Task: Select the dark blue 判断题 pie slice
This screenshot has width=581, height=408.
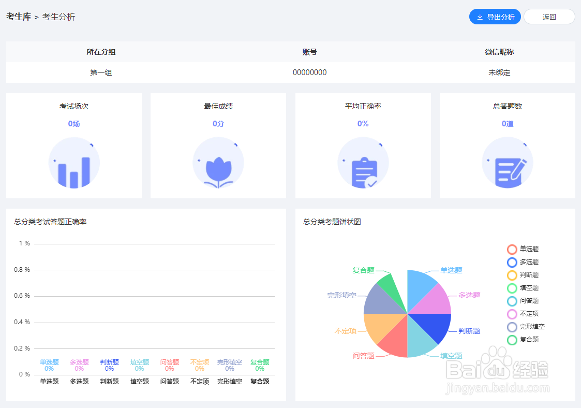Action: coord(435,325)
